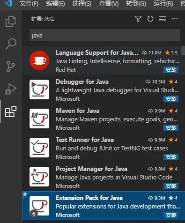
Task: Install the Maven for Java extension
Action: click(x=171, y=128)
